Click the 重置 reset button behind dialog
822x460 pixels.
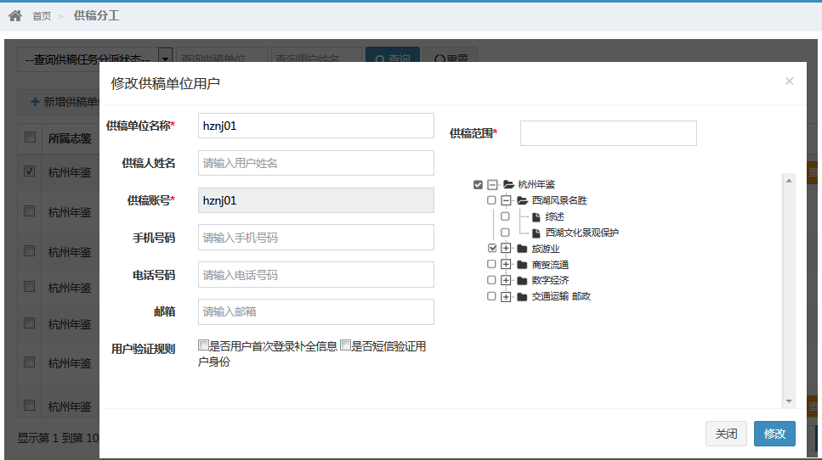click(x=451, y=55)
